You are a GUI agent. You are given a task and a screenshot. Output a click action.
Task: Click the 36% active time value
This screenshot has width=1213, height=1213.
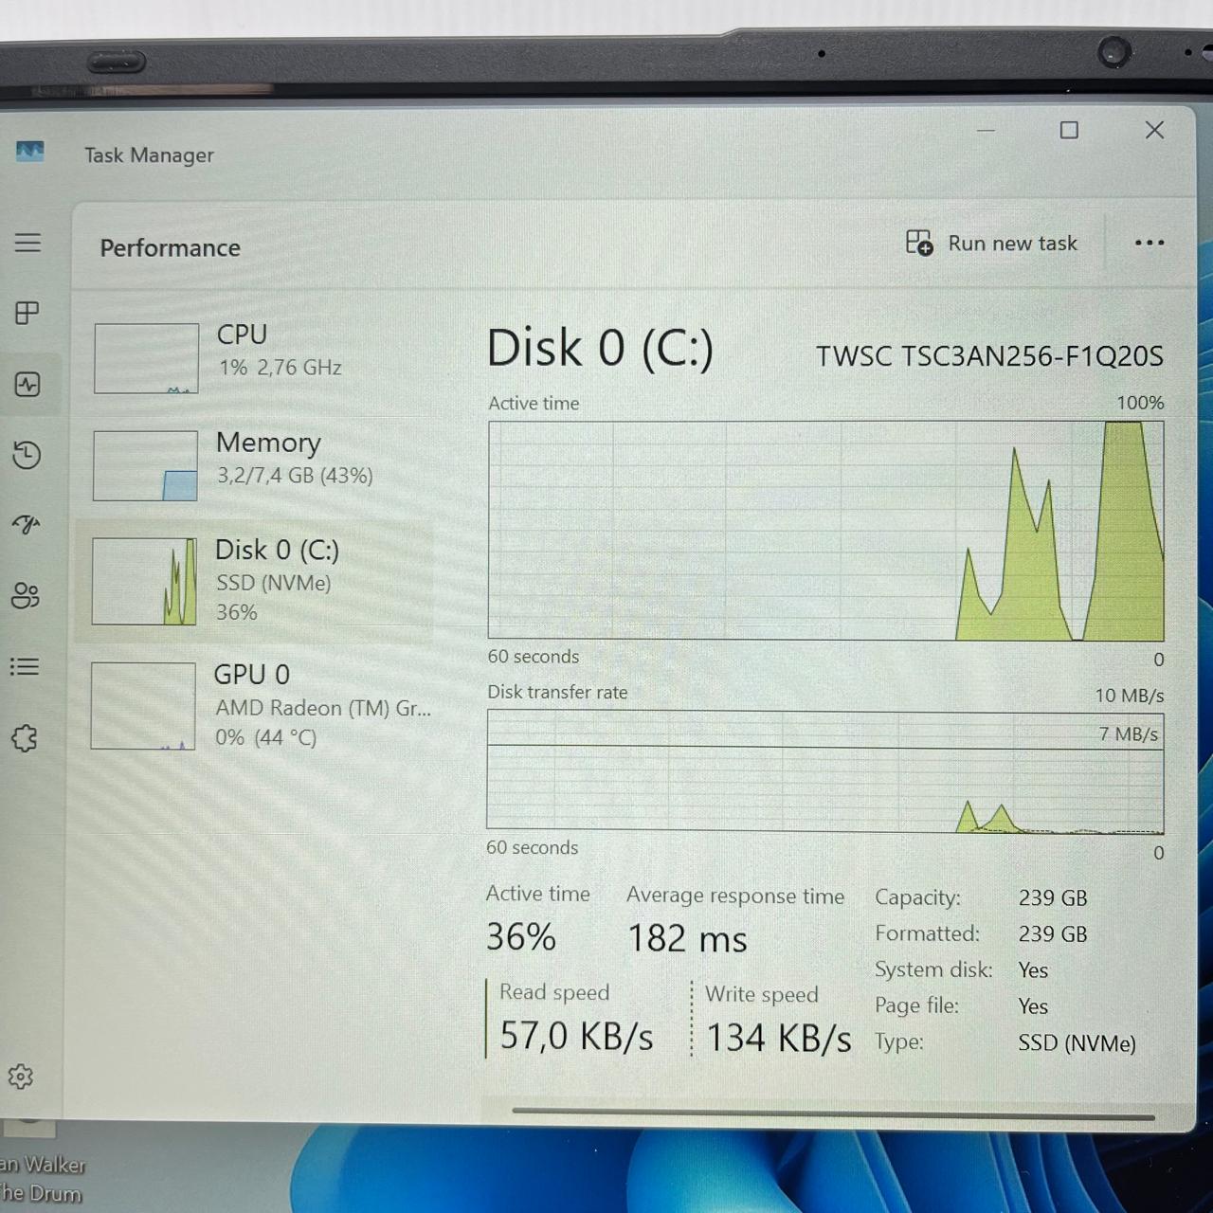521,937
